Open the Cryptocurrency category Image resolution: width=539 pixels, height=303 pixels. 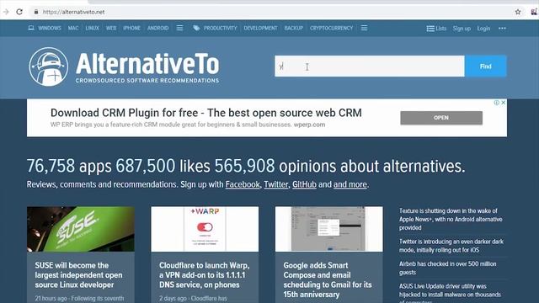tap(331, 28)
